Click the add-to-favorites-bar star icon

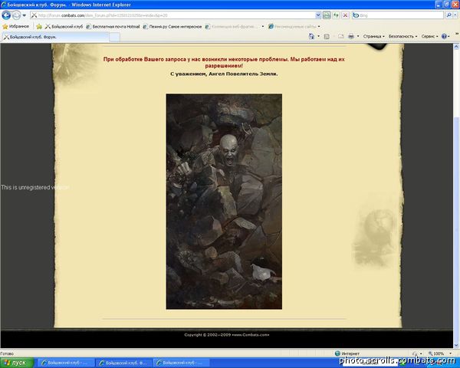[x=39, y=27]
